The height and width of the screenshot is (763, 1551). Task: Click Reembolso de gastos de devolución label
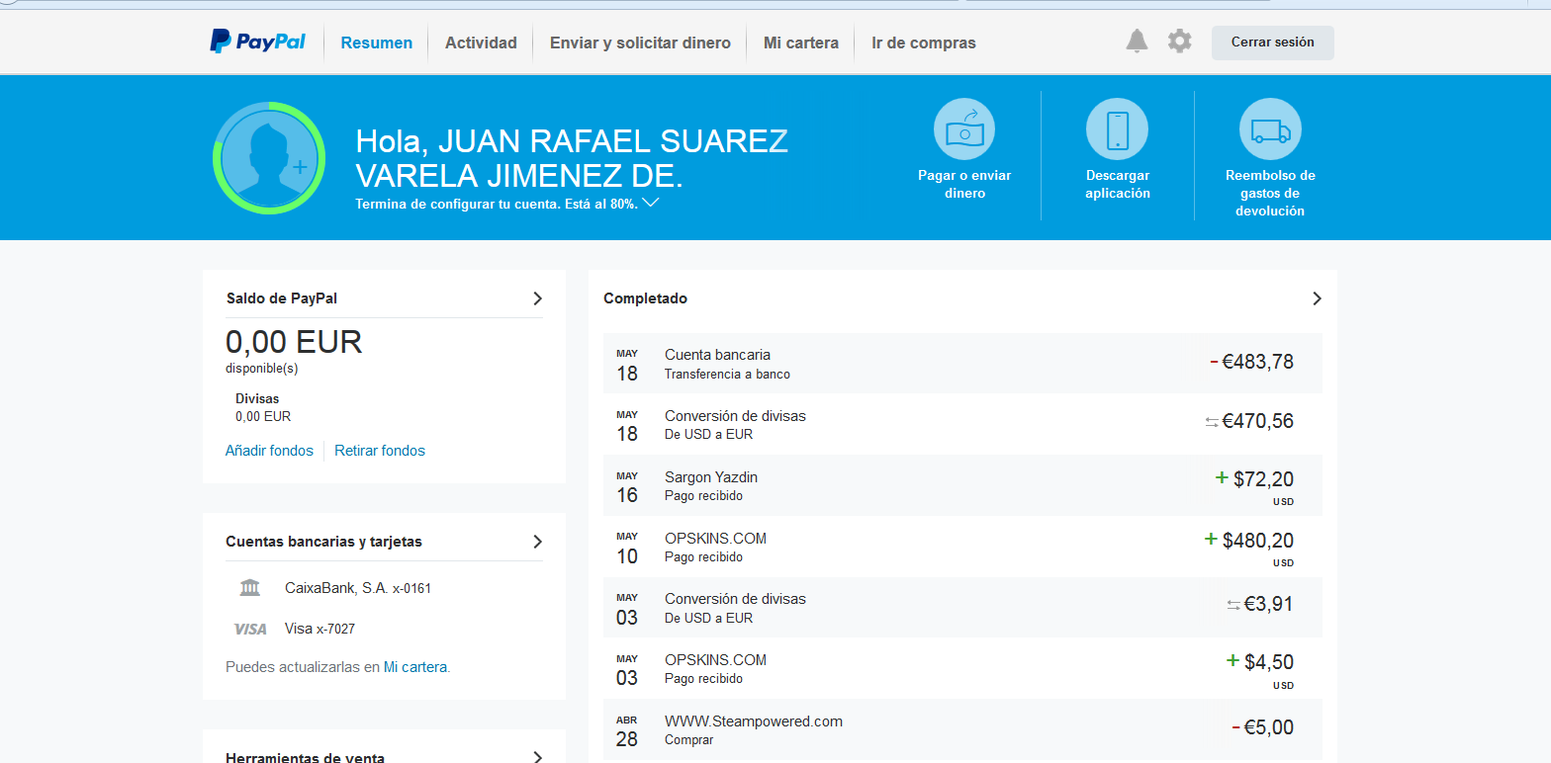pos(1270,193)
